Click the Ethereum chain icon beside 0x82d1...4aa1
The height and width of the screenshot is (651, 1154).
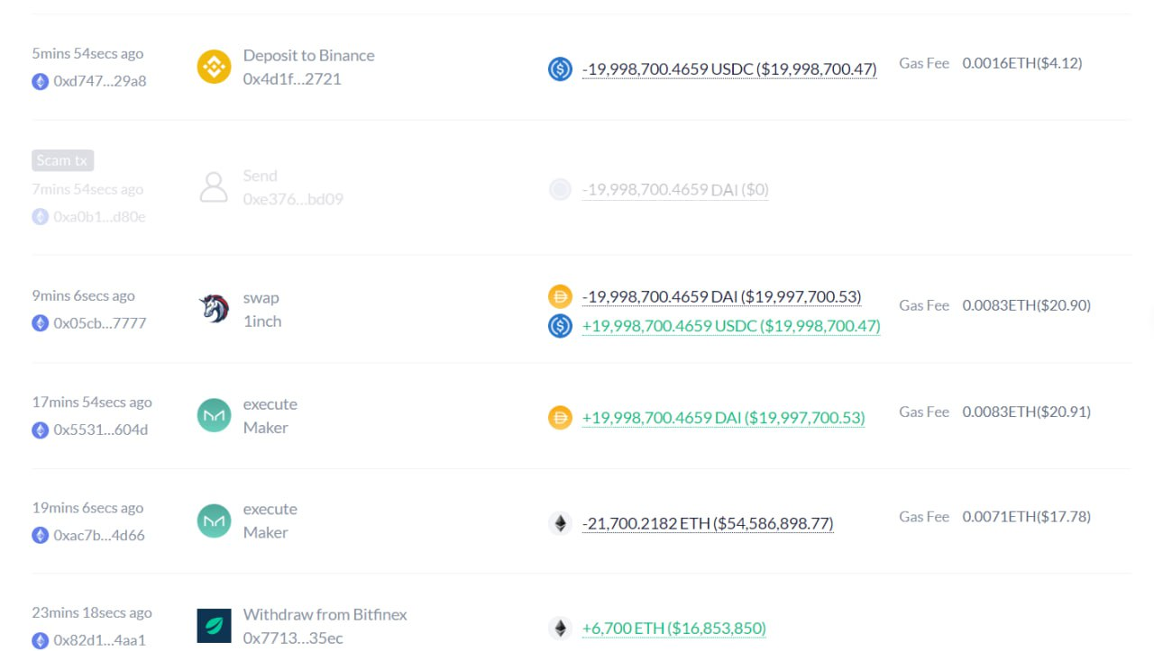tap(40, 641)
